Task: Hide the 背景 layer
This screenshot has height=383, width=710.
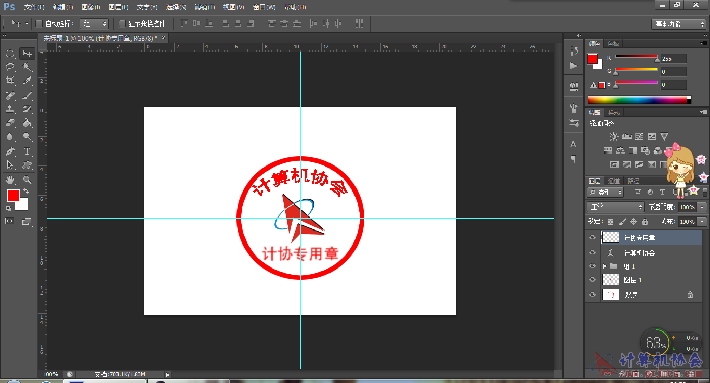Action: tap(592, 295)
